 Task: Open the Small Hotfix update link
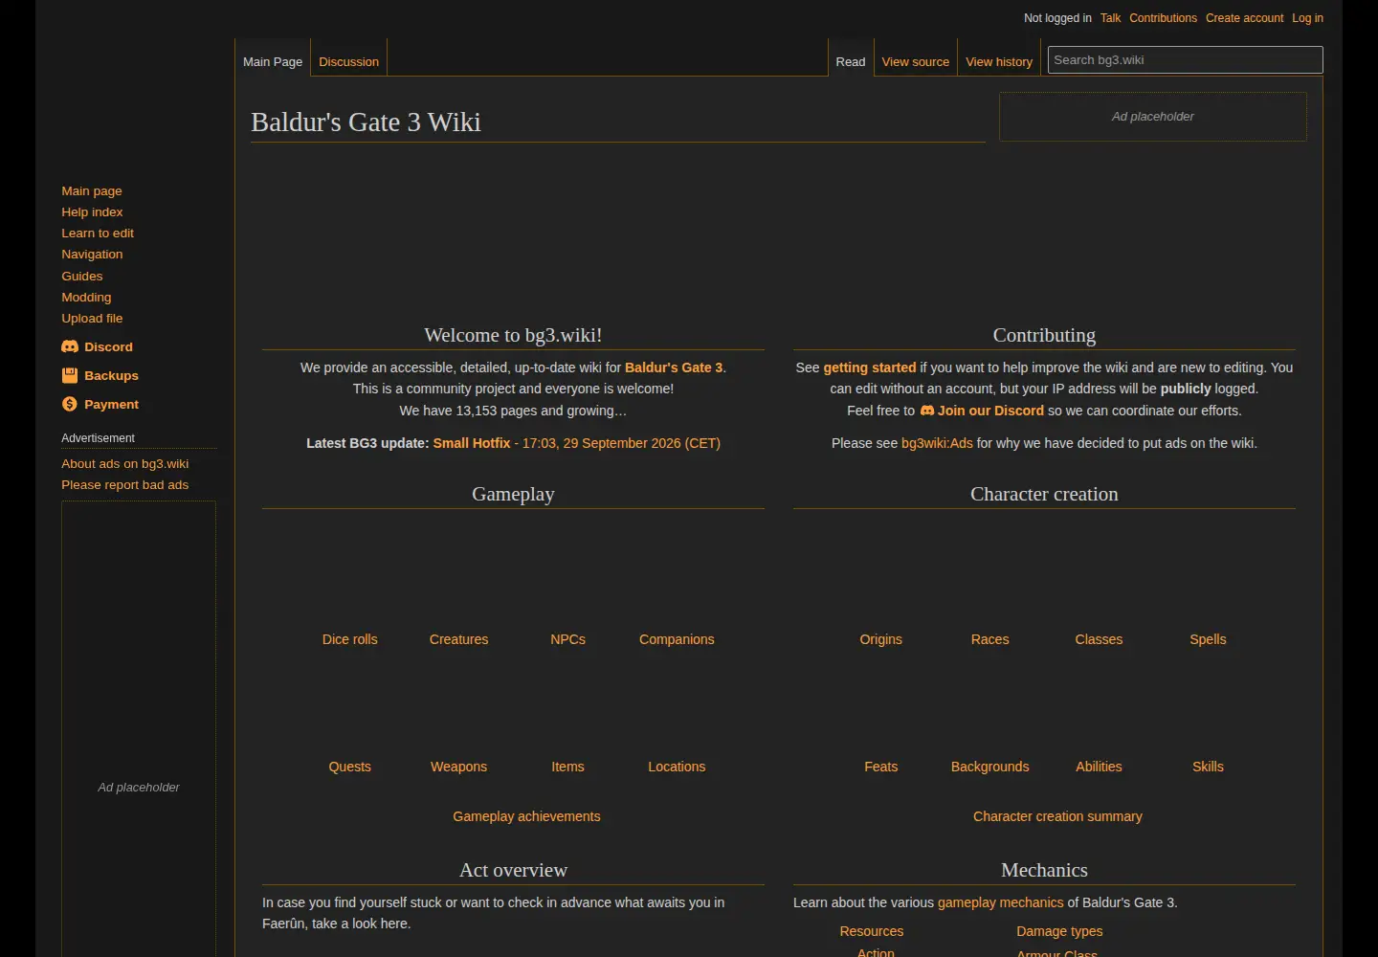click(472, 443)
